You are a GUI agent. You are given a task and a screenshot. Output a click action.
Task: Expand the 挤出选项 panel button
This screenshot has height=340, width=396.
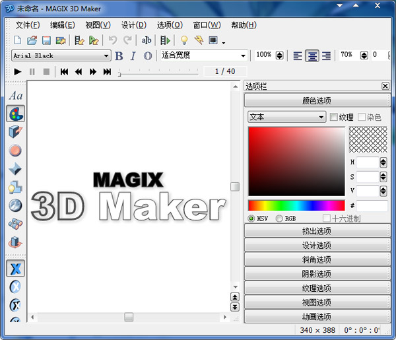click(317, 230)
